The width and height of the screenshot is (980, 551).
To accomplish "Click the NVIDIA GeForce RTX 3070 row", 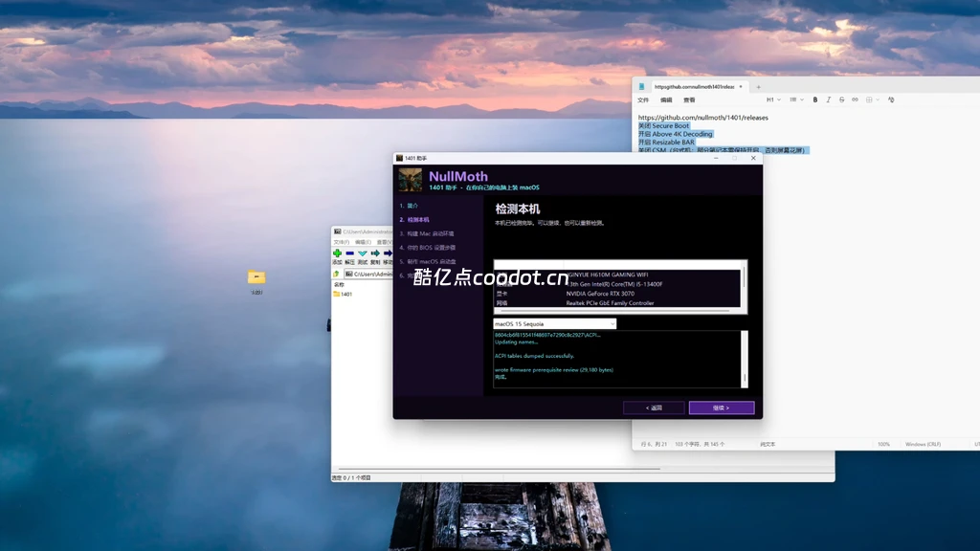I will coord(617,294).
